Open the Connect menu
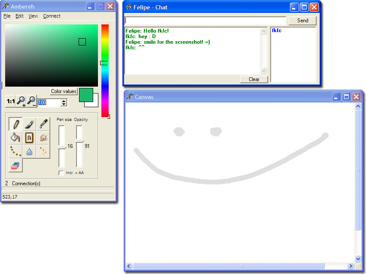The height and width of the screenshot is (274, 366). [52, 16]
